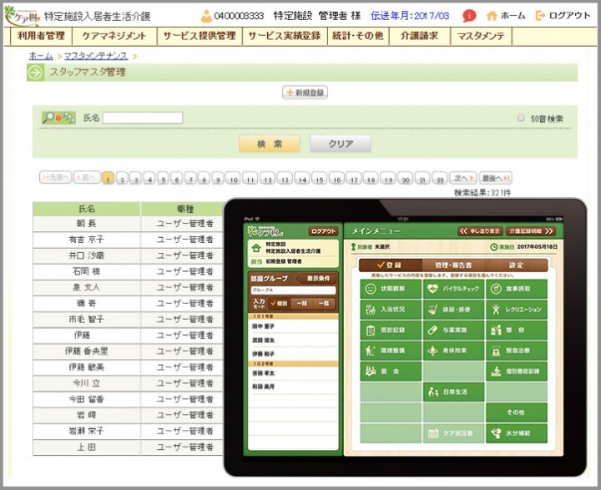Screen dimensions: 601x490
Task: Switch to the 設定 tab on tablet
Action: point(517,265)
